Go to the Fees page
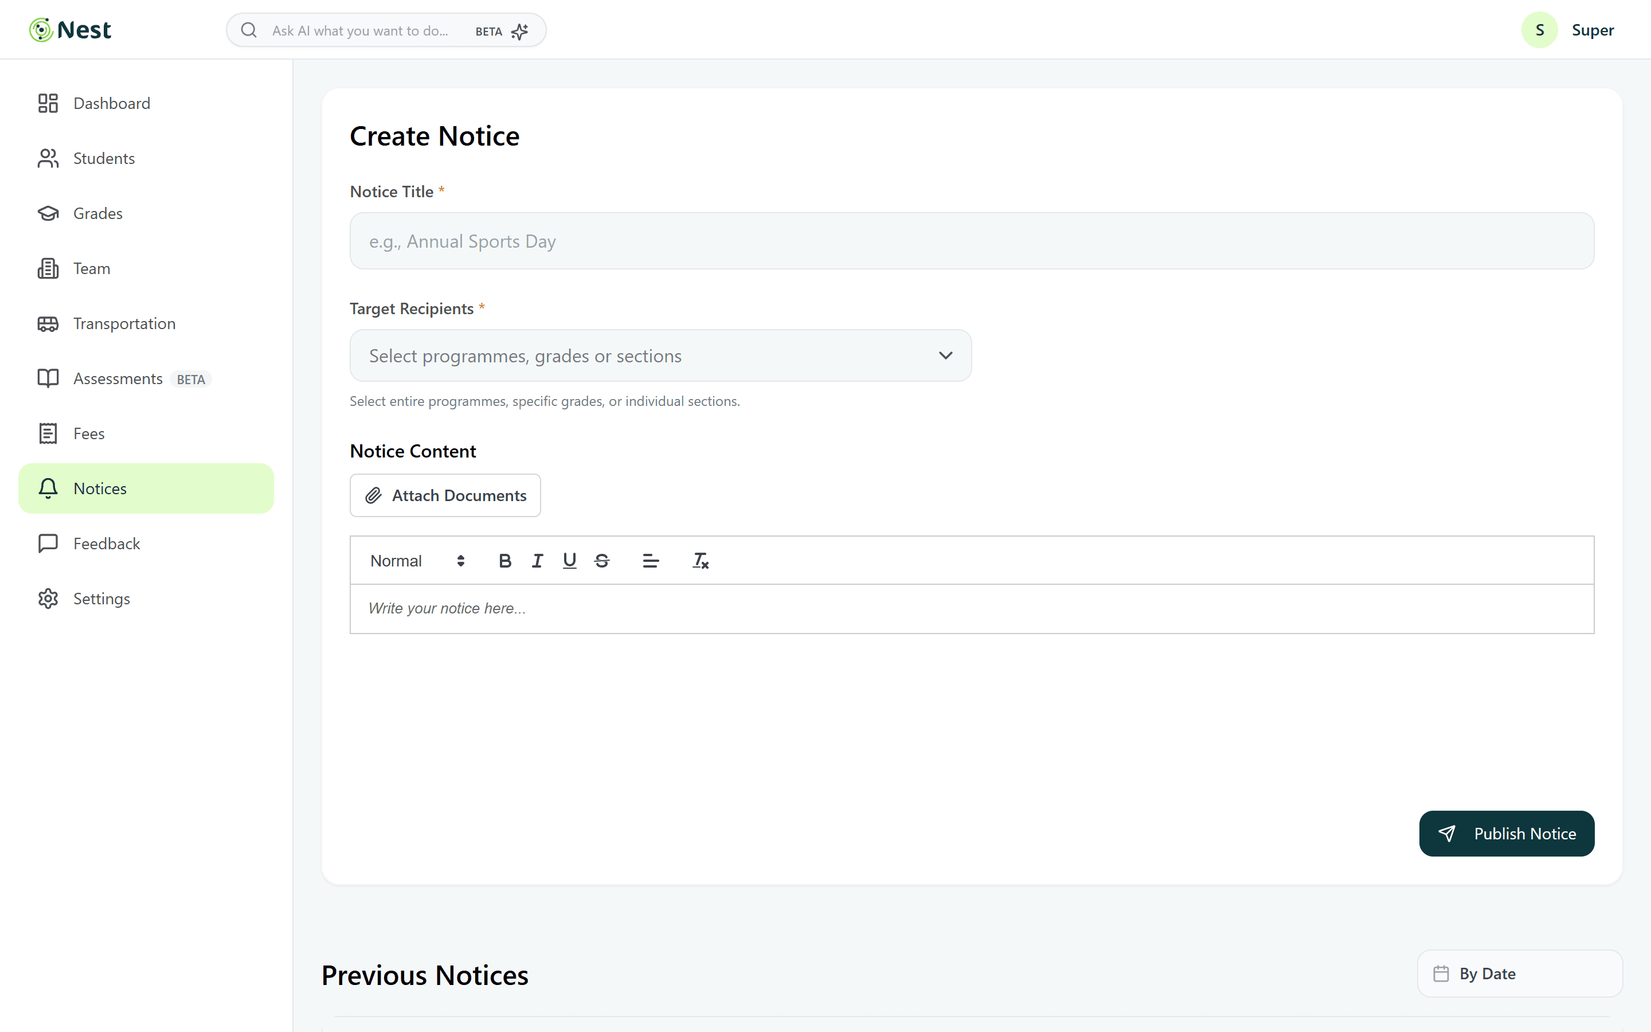The width and height of the screenshot is (1651, 1032). (x=146, y=433)
